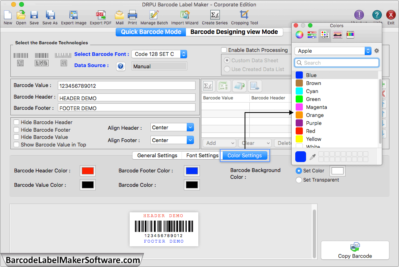
Task: Open the General Settings tab
Action: (157, 155)
